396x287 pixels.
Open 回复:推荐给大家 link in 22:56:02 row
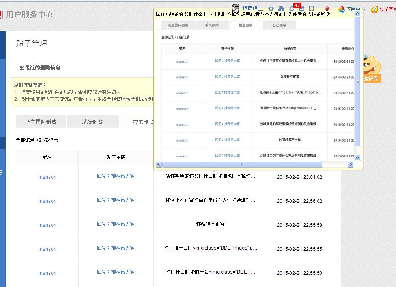point(116,200)
